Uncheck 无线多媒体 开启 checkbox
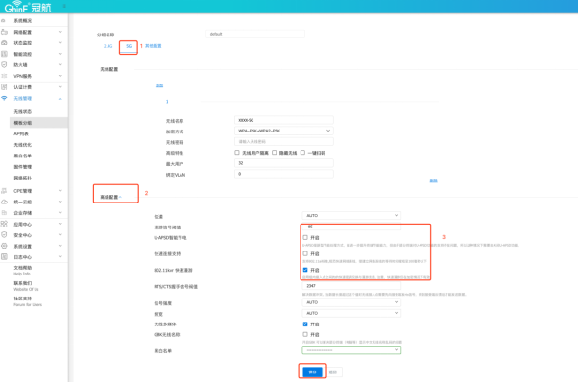Screen dimensions: 578x383 click(305, 324)
